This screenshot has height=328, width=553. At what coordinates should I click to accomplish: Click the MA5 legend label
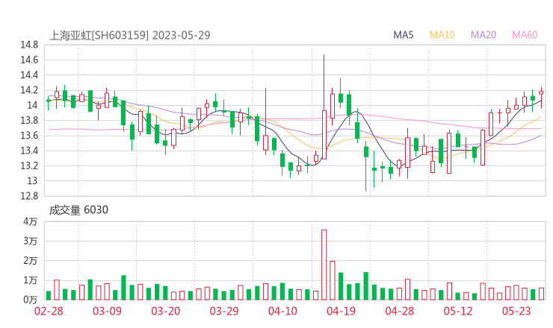tap(403, 35)
